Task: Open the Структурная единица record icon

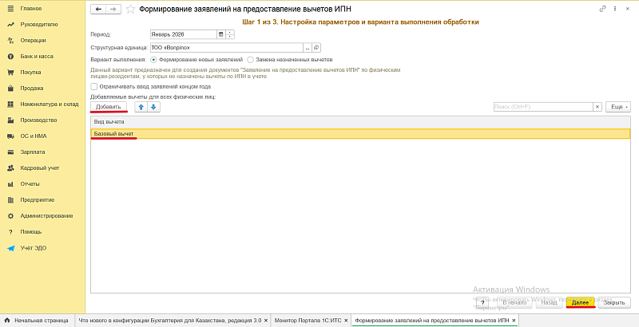Action: (x=316, y=47)
